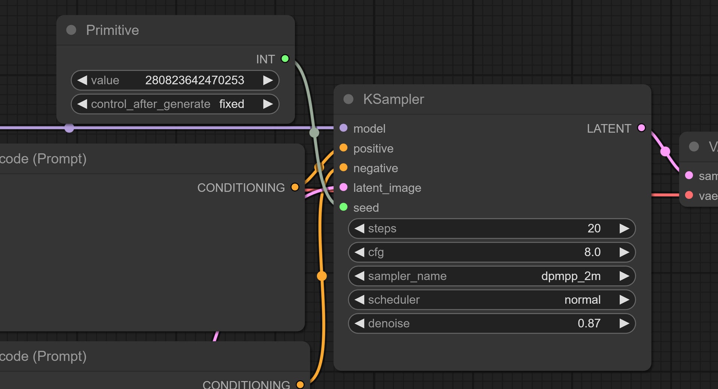Click the seed input label
The image size is (718, 389).
click(x=366, y=208)
